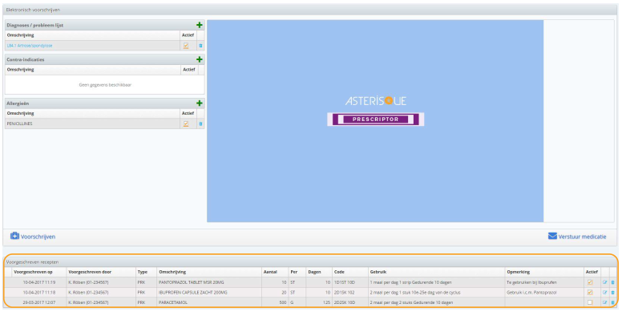Delete the PENICILLINES allergy entry
Screen dimensions: 622x312
[x=200, y=124]
